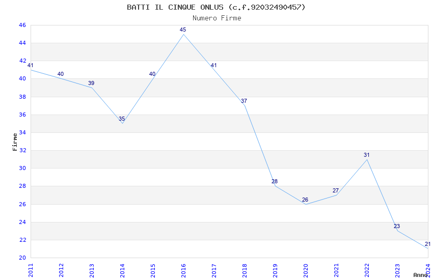Select y-axis tick label '38'
This screenshot has height=280, width=433.
pos(22,97)
